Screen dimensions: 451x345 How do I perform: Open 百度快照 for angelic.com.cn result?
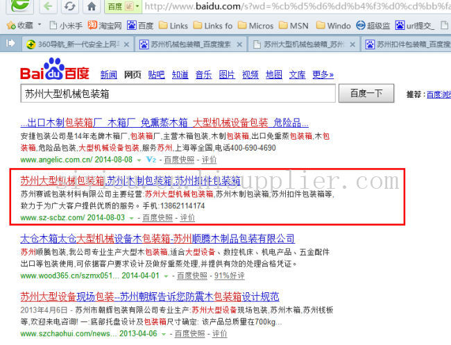179,160
